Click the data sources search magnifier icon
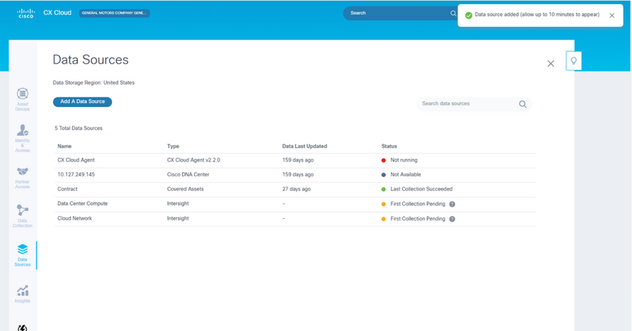The image size is (632, 331). [x=523, y=104]
